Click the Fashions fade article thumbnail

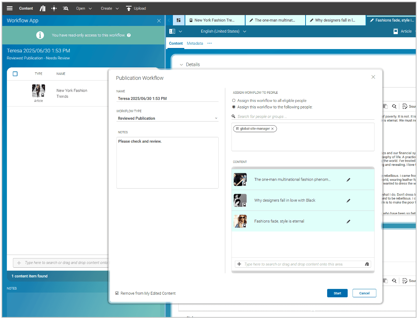tap(240, 221)
